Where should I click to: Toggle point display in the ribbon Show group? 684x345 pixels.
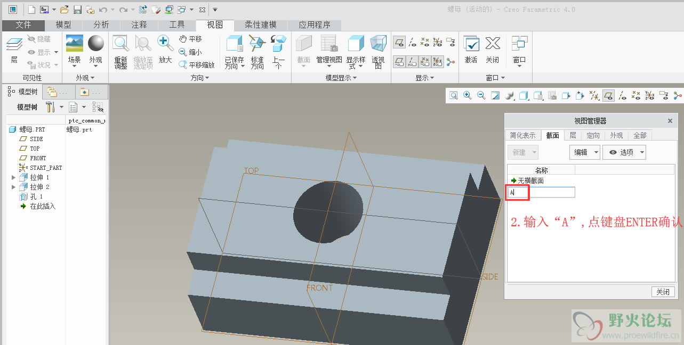point(425,43)
